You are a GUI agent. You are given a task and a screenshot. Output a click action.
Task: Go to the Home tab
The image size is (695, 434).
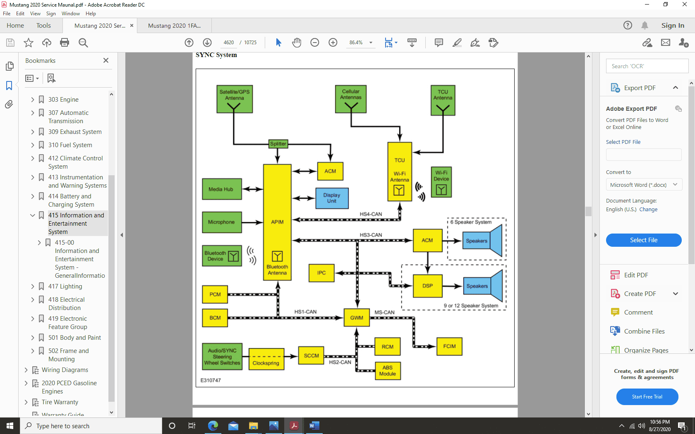click(x=15, y=26)
